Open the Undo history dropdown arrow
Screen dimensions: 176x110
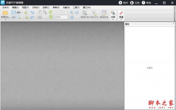coord(36,12)
